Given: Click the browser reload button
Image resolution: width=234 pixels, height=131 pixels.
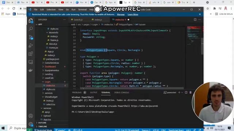Looking at the screenshot, I should [x=14, y=8].
